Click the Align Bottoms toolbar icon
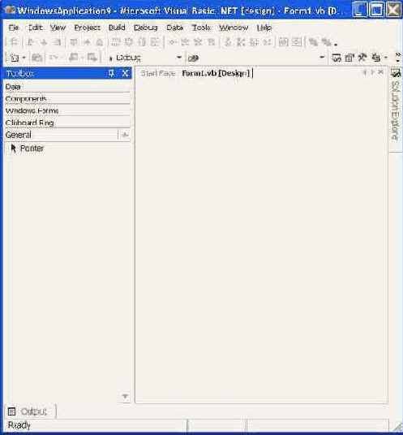403x435 pixels. pos(100,42)
